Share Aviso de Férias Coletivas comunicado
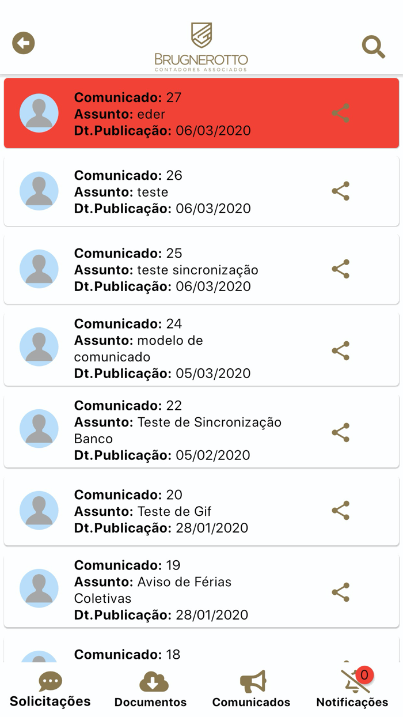This screenshot has height=717, width=403. coord(341,593)
